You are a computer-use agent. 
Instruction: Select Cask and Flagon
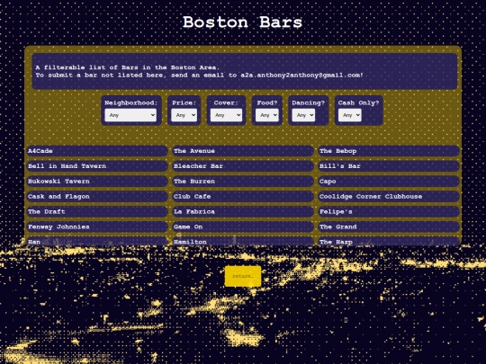97,196
